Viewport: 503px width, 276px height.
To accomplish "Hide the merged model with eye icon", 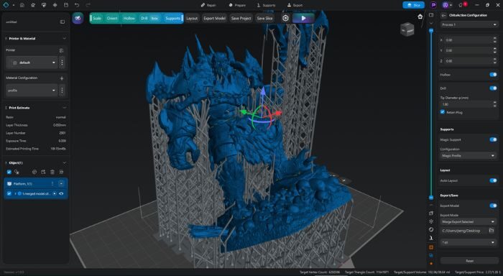I will (61, 193).
